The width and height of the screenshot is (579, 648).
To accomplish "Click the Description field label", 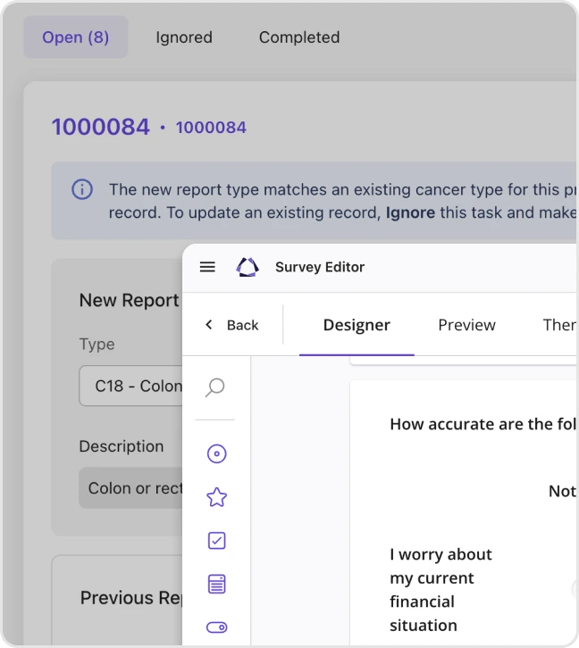I will click(x=122, y=446).
